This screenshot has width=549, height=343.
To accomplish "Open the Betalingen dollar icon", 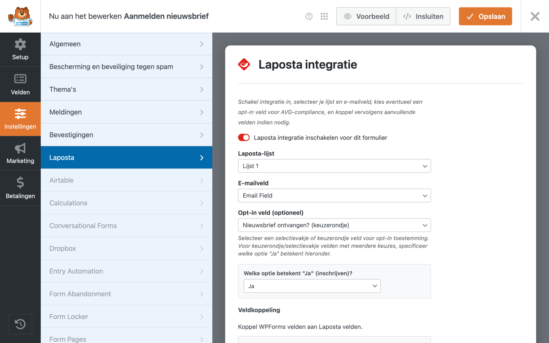I will (x=20, y=183).
